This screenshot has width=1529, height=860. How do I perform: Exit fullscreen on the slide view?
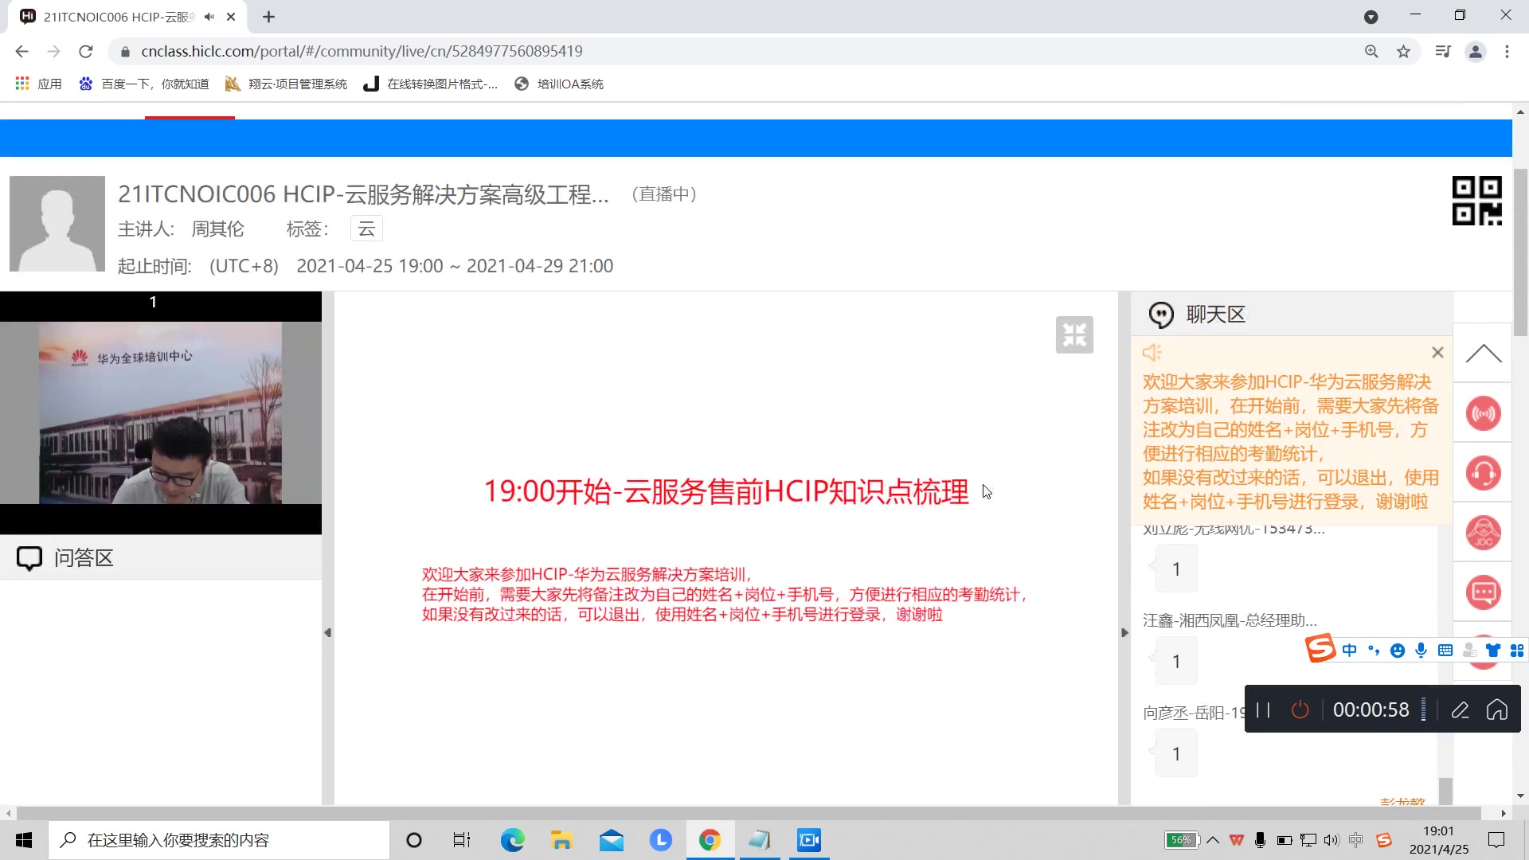tap(1074, 334)
